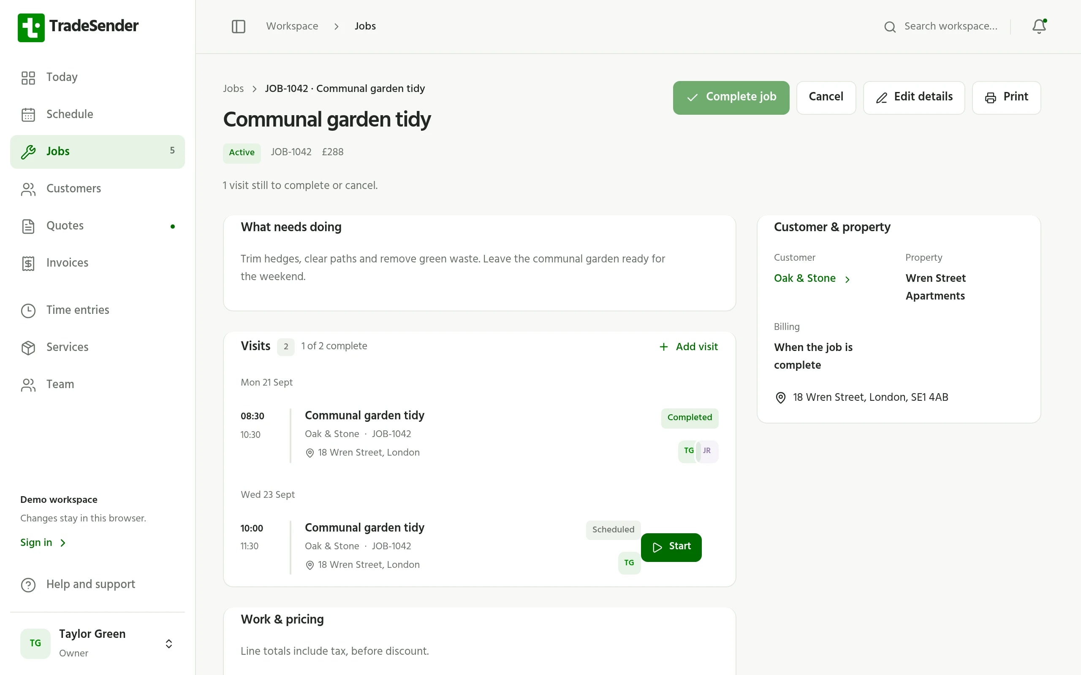Viewport: 1081px width, 675px height.
Task: Open the Oak & Stone customer chevron
Action: pyautogui.click(x=847, y=279)
